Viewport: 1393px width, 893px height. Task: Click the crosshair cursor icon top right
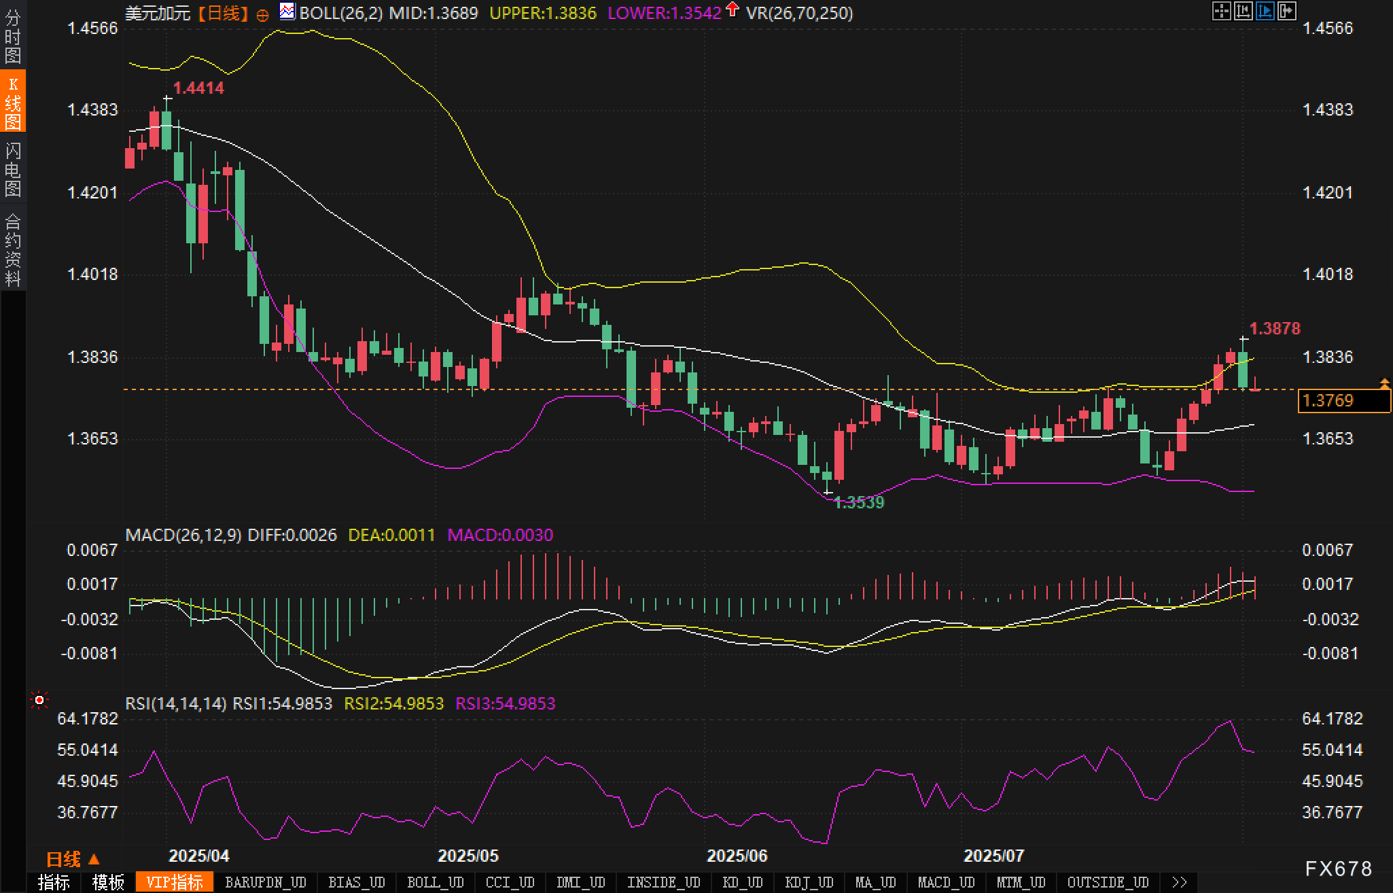(1221, 11)
